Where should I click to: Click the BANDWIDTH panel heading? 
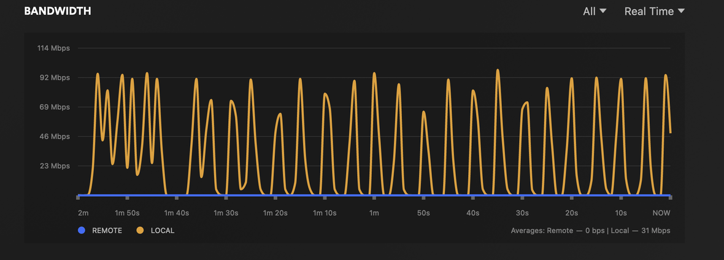[x=57, y=12]
